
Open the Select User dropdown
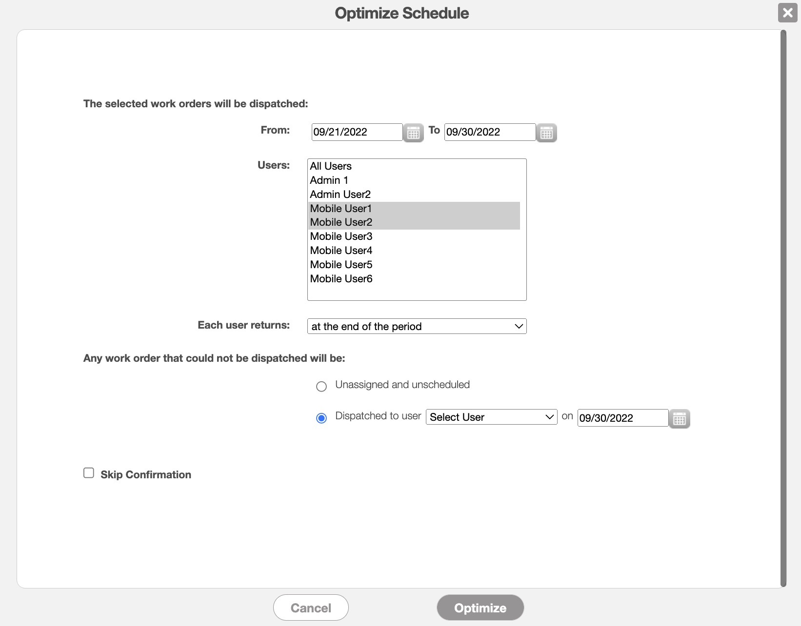click(x=491, y=417)
